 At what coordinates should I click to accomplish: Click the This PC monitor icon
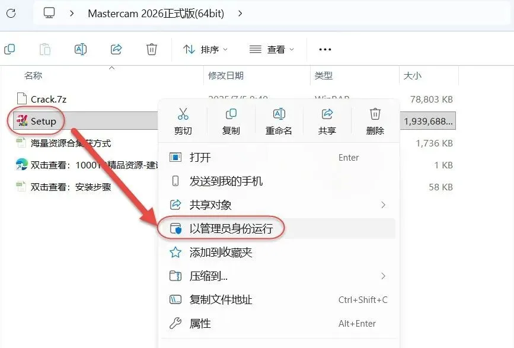[49, 13]
